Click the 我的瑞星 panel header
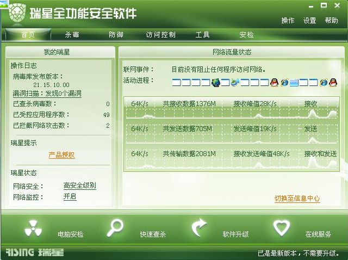 point(60,52)
